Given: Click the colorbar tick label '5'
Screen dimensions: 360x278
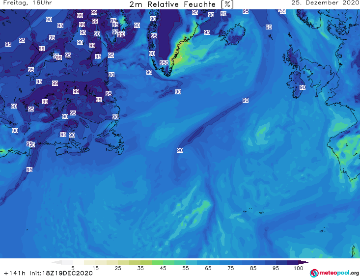Looking at the screenshot, I should tap(73, 268).
